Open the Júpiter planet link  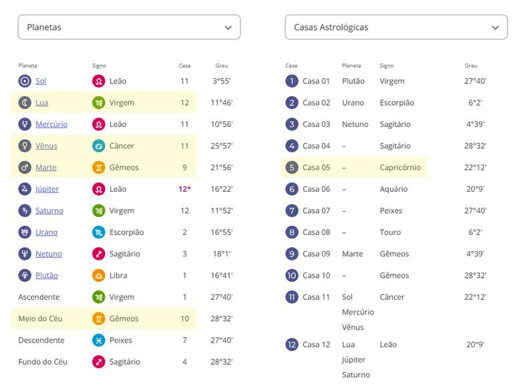[47, 189]
